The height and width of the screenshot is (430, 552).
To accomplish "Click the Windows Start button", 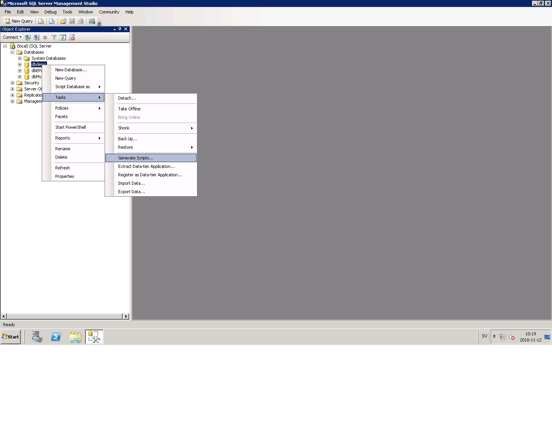I will point(11,337).
